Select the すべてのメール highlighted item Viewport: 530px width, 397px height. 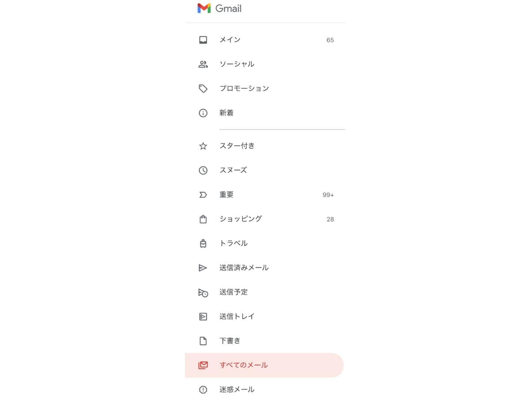tap(244, 365)
